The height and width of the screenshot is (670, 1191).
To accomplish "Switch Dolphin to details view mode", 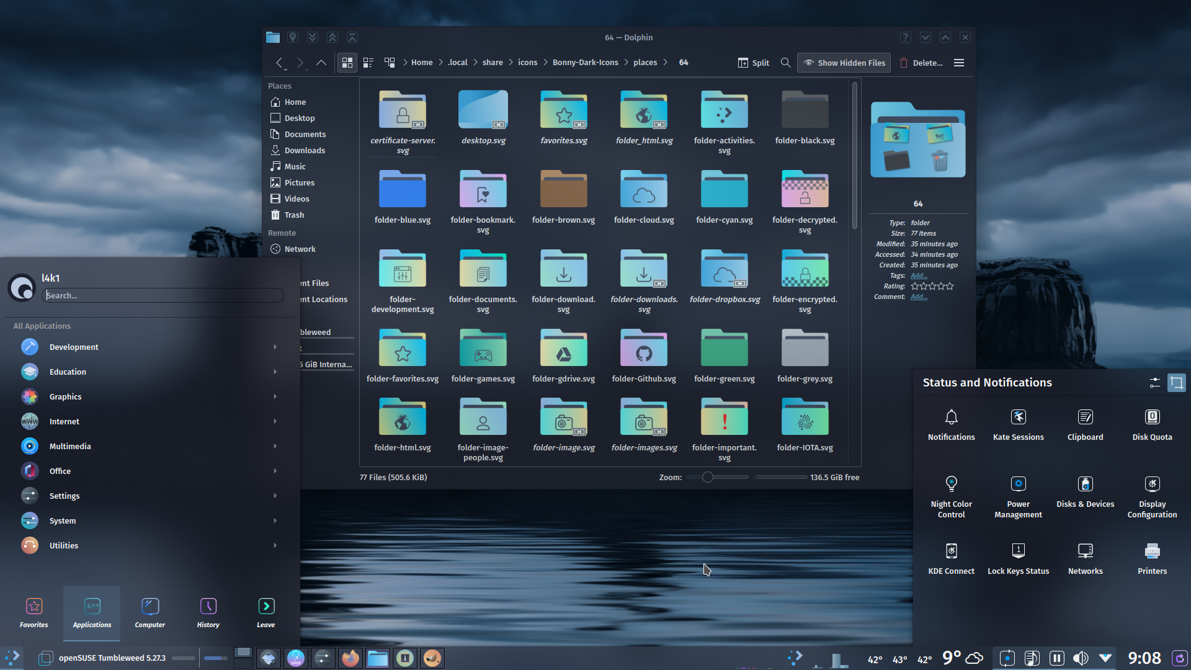I will click(390, 63).
